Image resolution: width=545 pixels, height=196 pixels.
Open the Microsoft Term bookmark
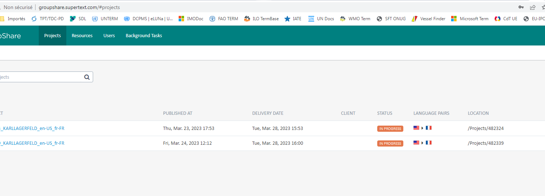(470, 19)
